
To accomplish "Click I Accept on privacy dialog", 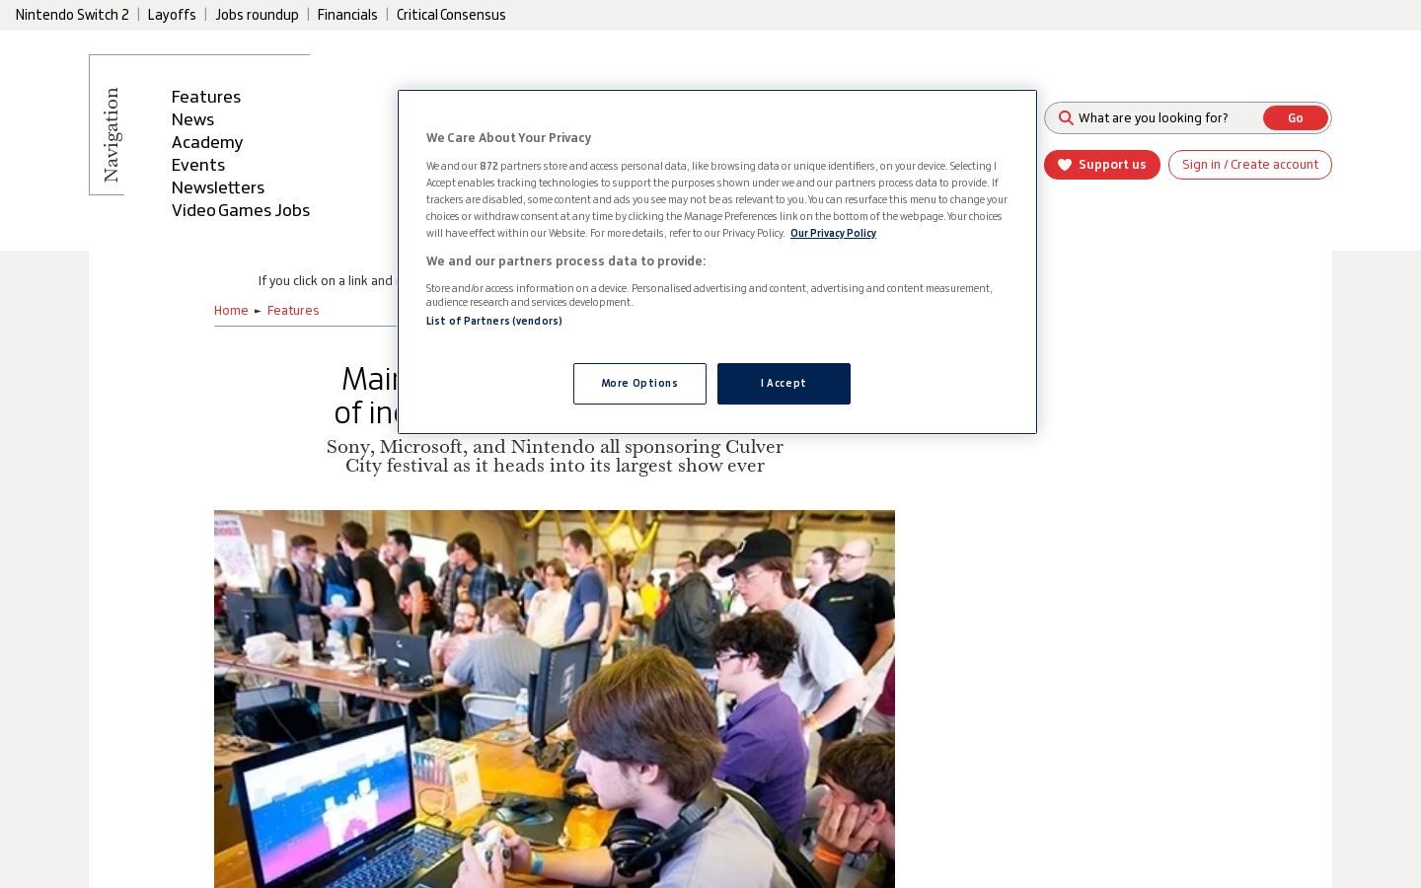I will coord(784,384).
